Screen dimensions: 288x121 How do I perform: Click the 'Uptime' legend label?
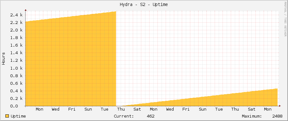(18, 116)
